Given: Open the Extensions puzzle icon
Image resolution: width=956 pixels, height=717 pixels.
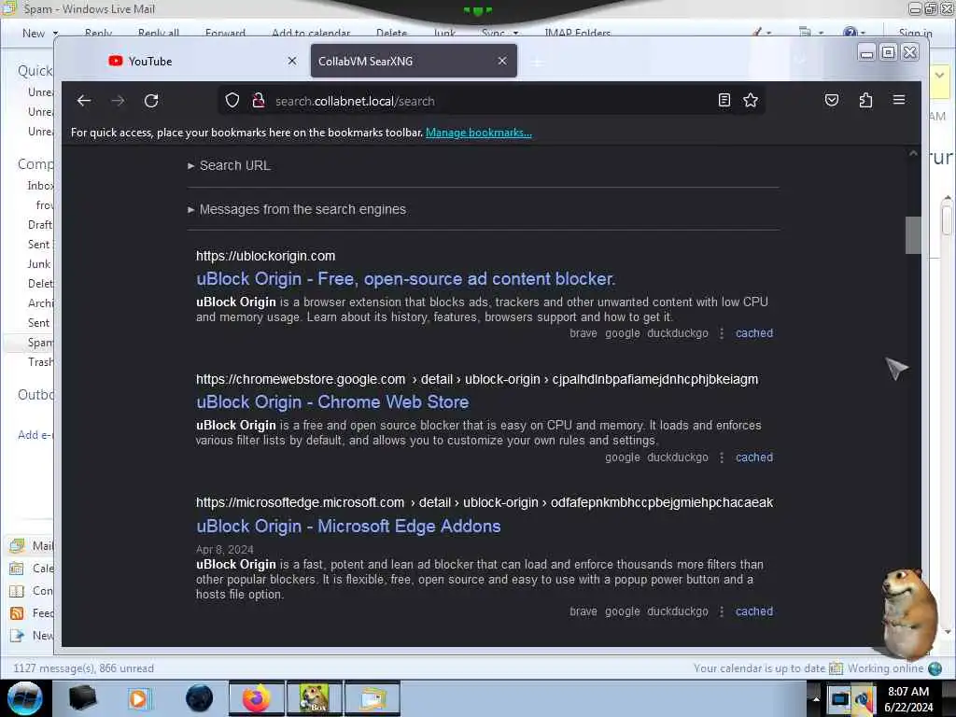Looking at the screenshot, I should [x=865, y=100].
